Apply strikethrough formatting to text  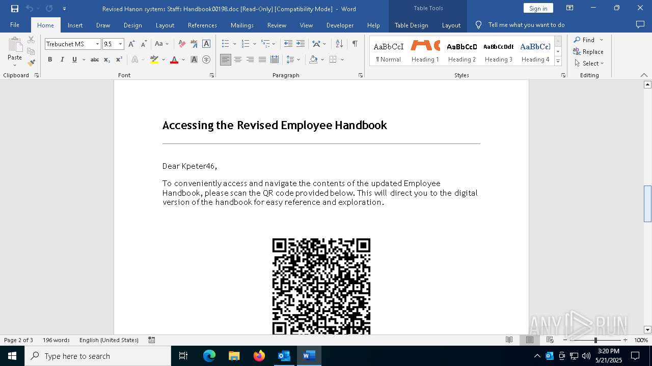95,59
